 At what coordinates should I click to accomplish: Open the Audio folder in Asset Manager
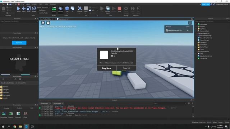[5, 98]
